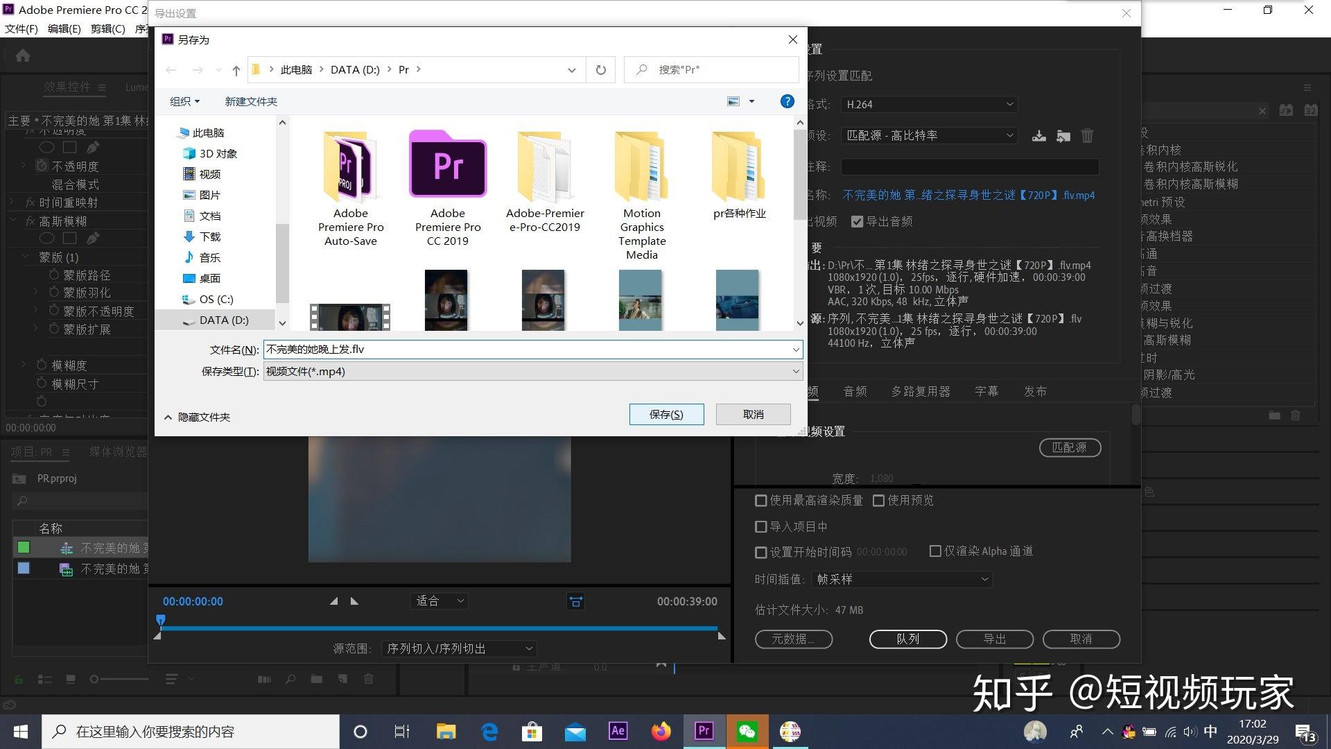The height and width of the screenshot is (749, 1331).
Task: Click the save preset icon next to preset dropdown
Action: 1038,136
